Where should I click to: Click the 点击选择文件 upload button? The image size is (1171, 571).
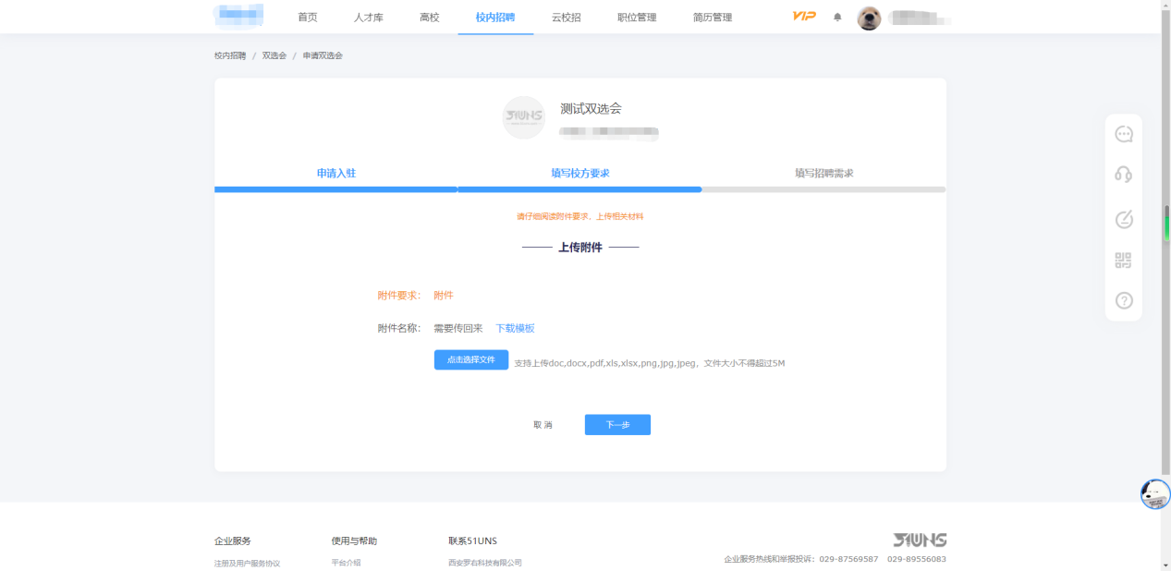471,359
